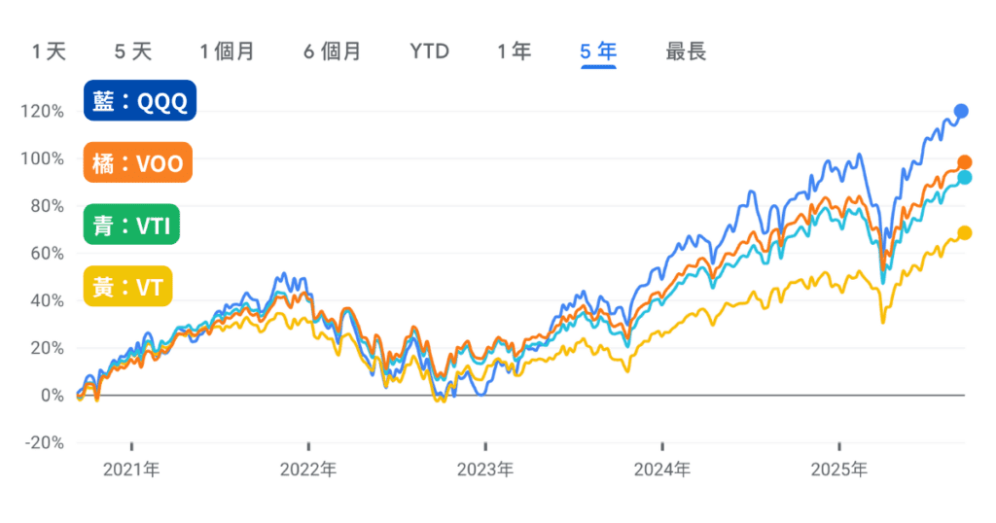Open the 6 個月 range tab
The height and width of the screenshot is (523, 996).
tap(332, 52)
